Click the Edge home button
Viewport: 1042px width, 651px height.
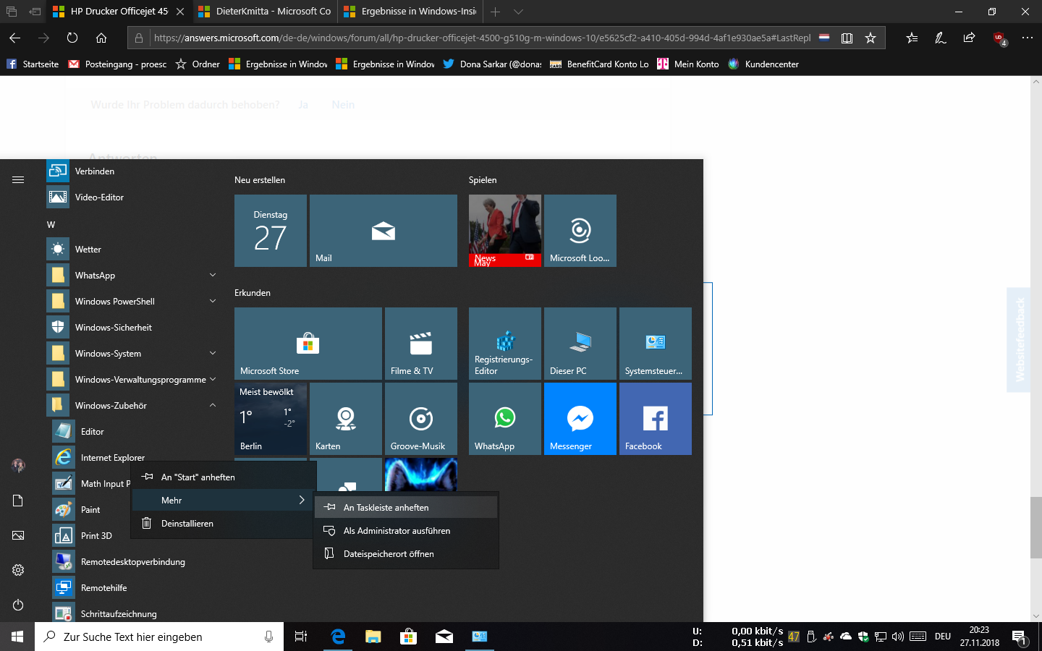(101, 38)
